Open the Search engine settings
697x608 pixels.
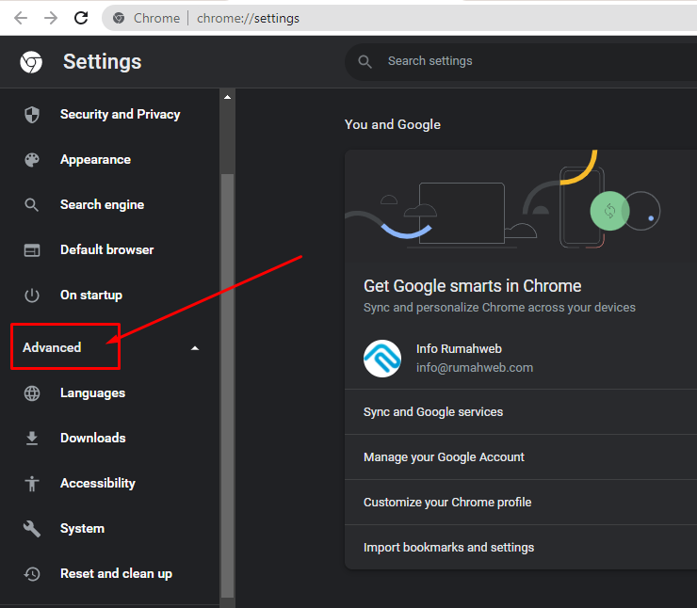click(x=103, y=205)
